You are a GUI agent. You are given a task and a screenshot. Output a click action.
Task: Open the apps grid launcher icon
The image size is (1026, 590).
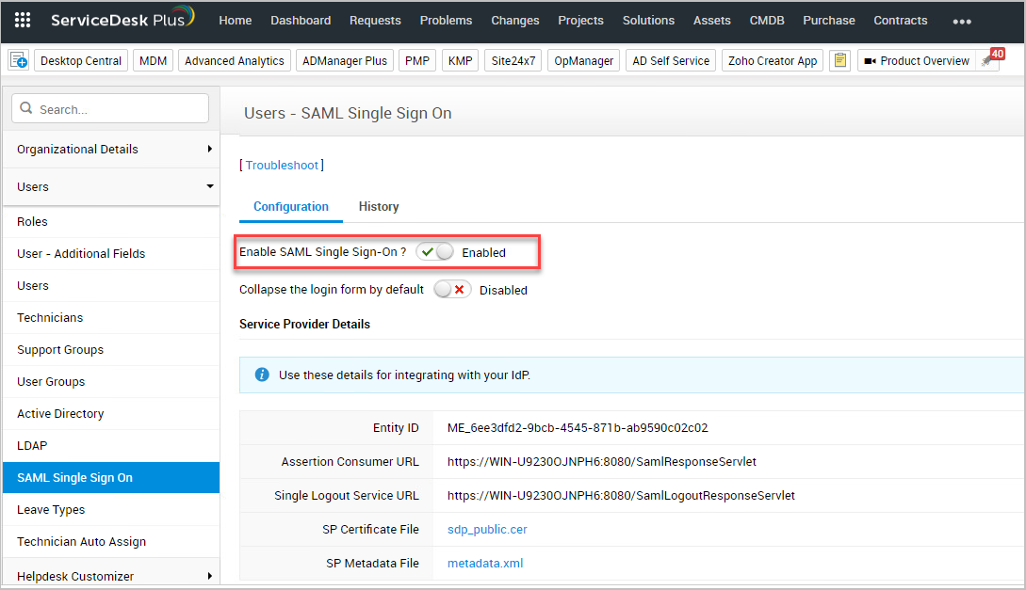pos(23,21)
